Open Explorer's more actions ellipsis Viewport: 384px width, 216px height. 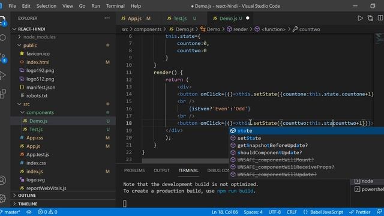107,18
